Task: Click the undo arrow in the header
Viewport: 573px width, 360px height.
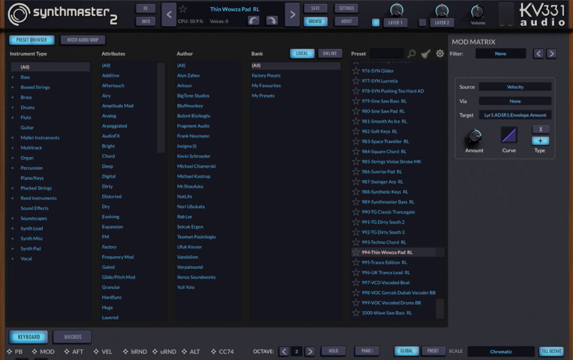Action: coord(254,19)
